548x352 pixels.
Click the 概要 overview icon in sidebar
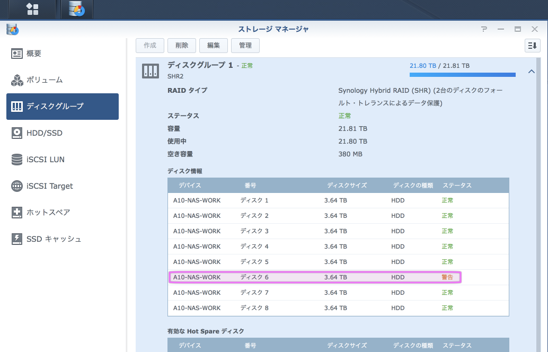coord(17,54)
